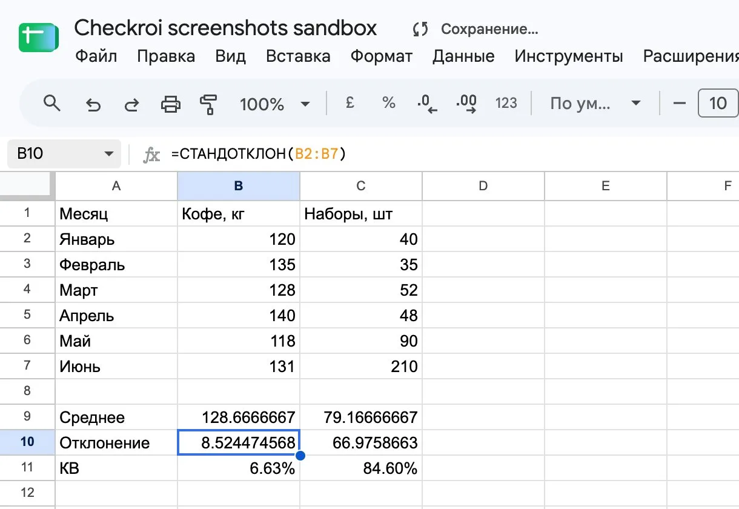Select cell with value 6.63%
Screen dimensions: 739x509
pyautogui.click(x=239, y=468)
